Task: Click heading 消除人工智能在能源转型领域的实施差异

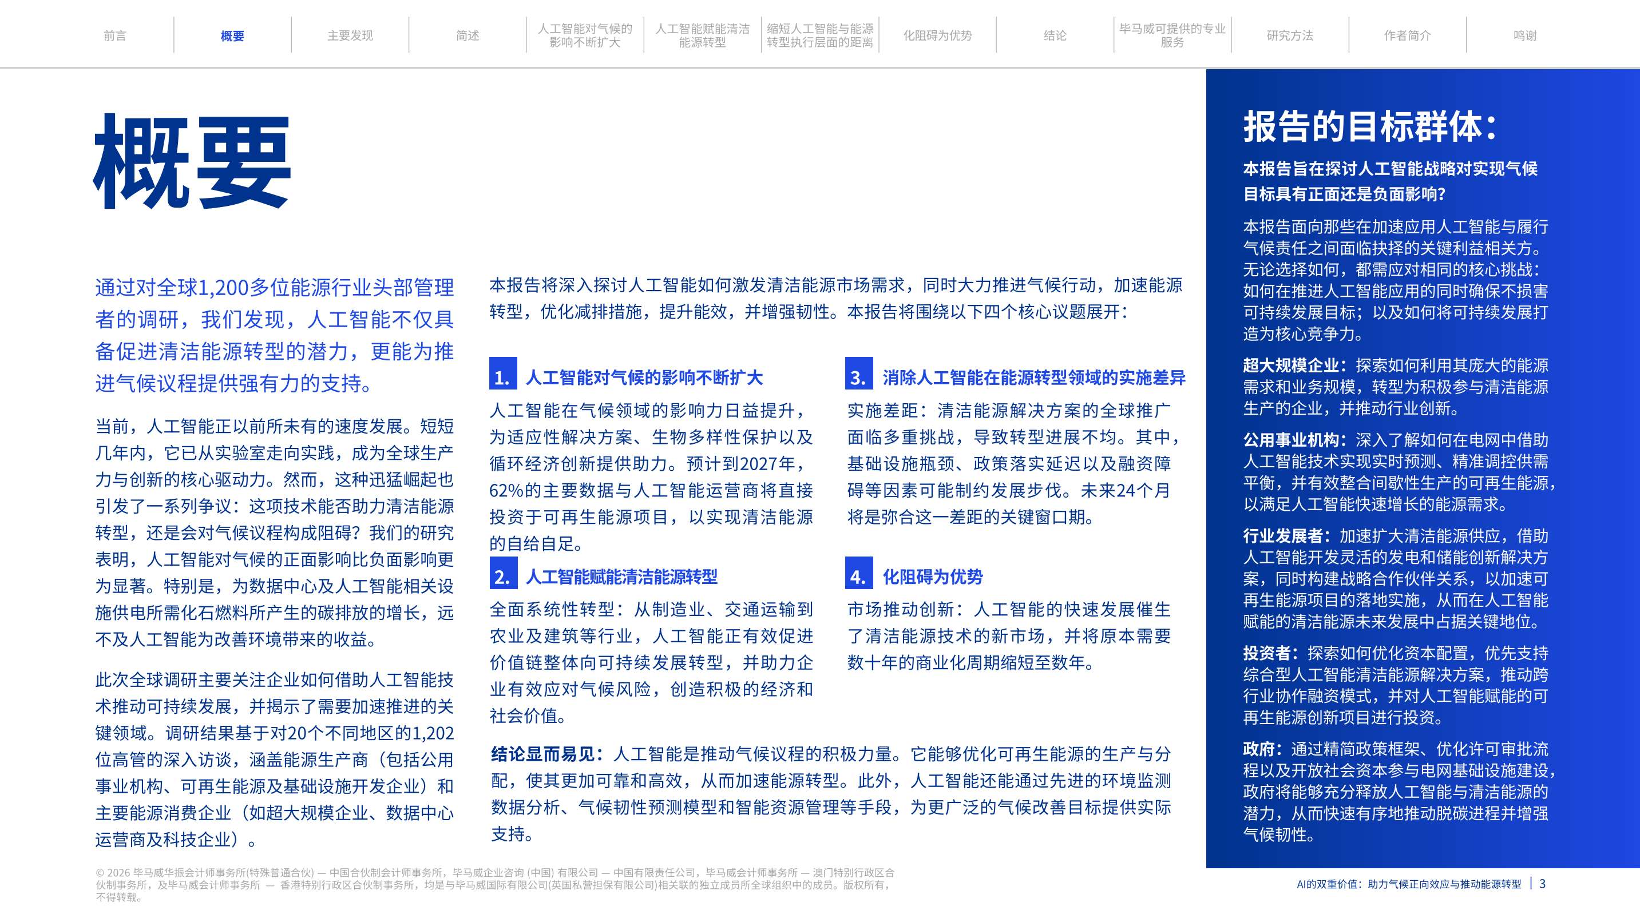Action: click(x=1034, y=378)
